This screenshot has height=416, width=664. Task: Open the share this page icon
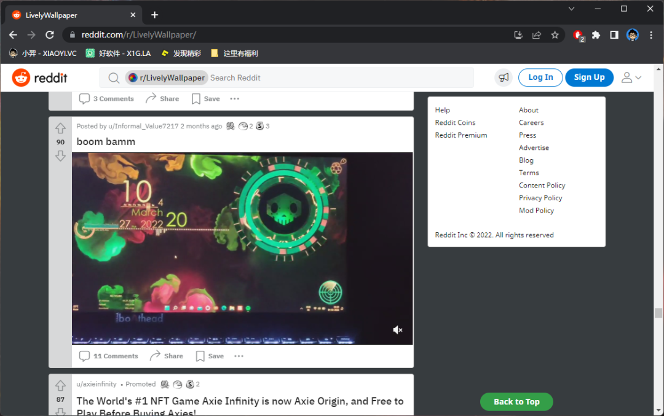537,35
